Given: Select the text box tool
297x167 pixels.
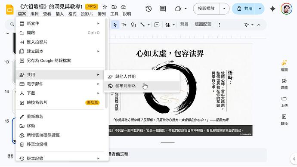Looking at the screenshot, I should pyautogui.click(x=124, y=25).
